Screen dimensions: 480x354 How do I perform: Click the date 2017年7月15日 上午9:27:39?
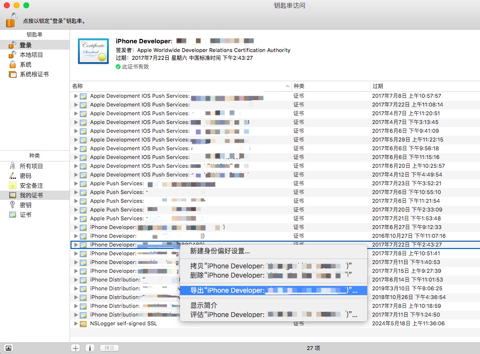point(407,271)
